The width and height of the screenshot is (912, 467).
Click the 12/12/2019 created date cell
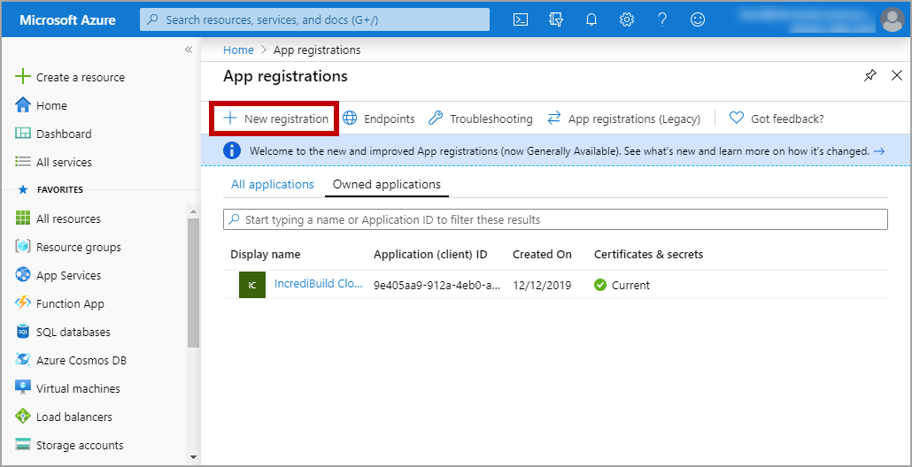coord(542,285)
